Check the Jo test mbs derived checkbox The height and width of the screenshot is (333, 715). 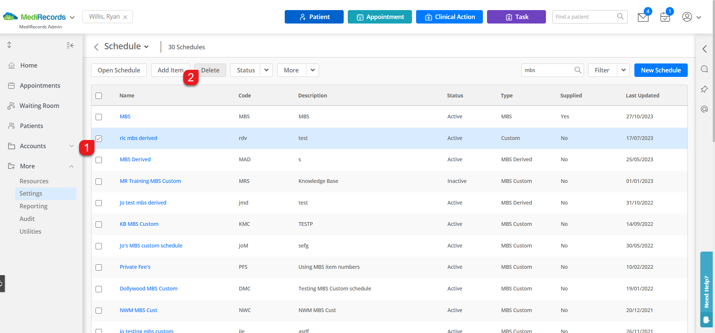click(99, 203)
